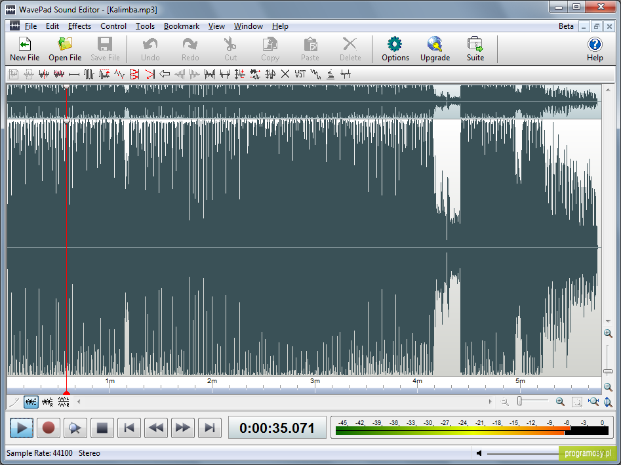Click the vertical zoom in magnifier
621x465 pixels.
608,333
